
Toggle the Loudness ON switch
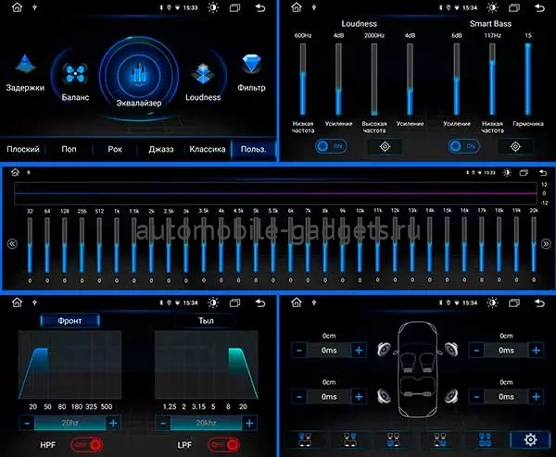330,146
